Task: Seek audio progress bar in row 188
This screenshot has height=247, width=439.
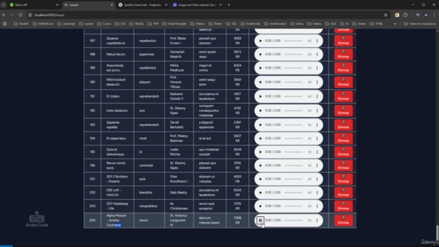Action: [x=293, y=54]
